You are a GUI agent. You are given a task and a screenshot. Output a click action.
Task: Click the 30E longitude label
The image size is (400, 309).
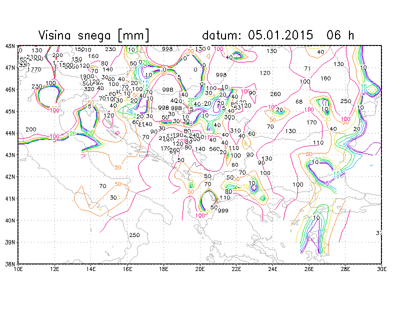point(381,269)
